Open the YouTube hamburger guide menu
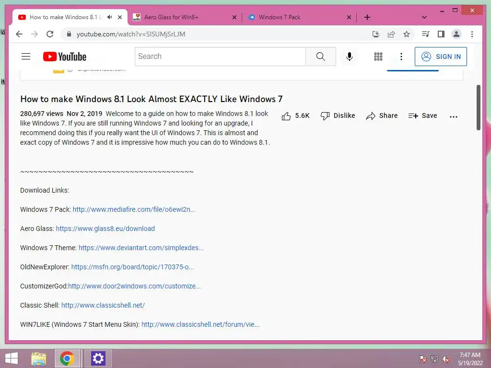 click(x=26, y=57)
